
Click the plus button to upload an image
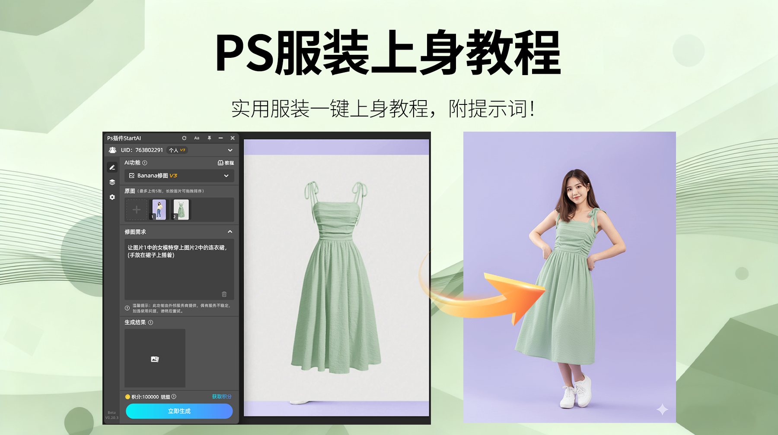[x=137, y=210]
